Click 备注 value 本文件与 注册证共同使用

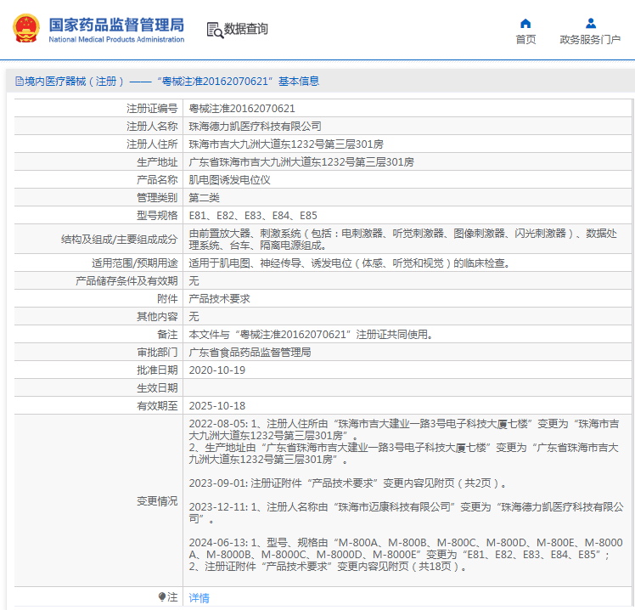(311, 335)
